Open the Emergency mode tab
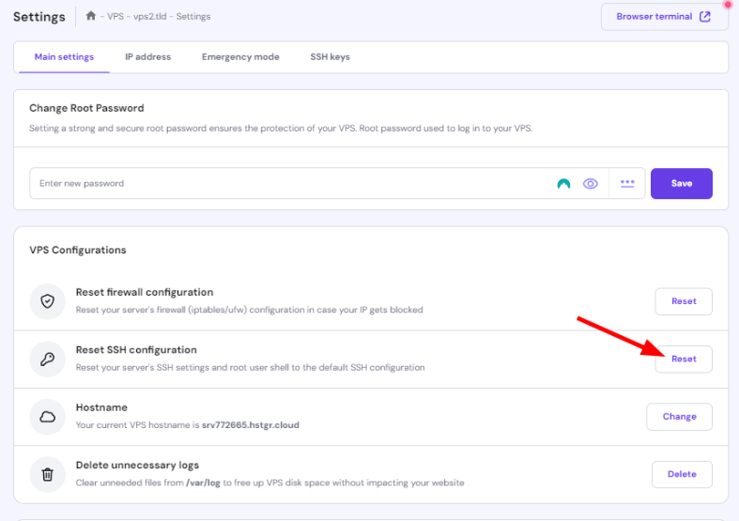 pos(240,57)
